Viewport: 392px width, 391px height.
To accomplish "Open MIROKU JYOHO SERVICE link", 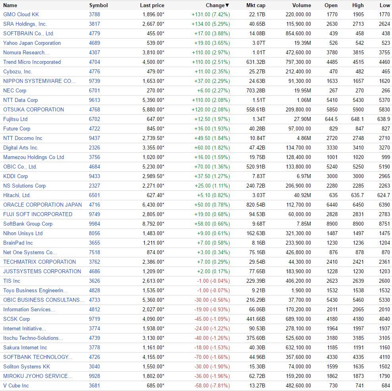I will click(38, 376).
